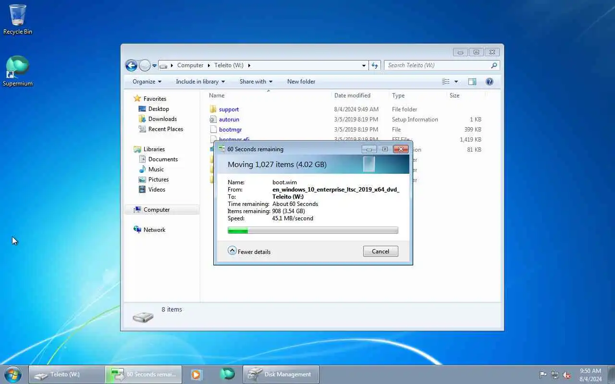Open the Share with dropdown
This screenshot has height=384, width=615.
[256, 82]
